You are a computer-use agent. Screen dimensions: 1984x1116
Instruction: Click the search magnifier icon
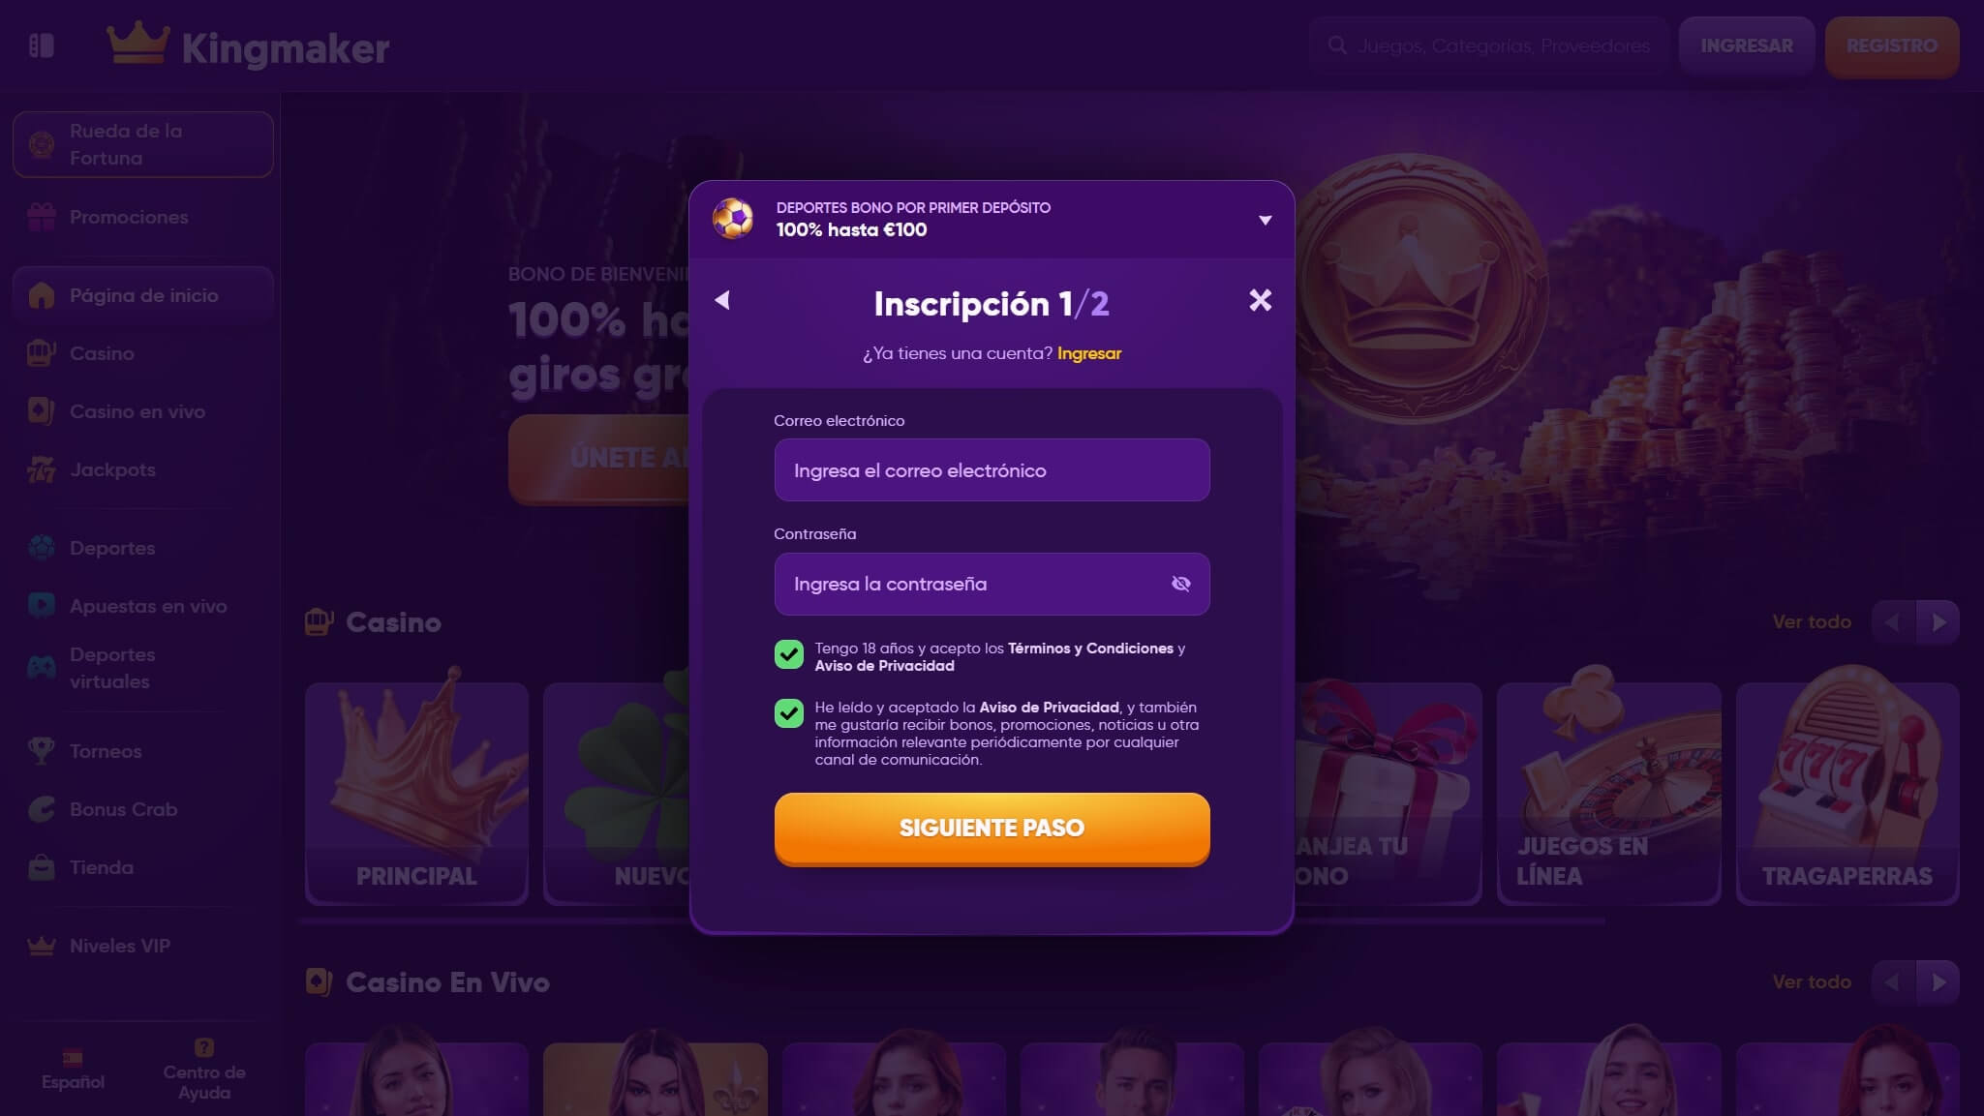point(1337,45)
